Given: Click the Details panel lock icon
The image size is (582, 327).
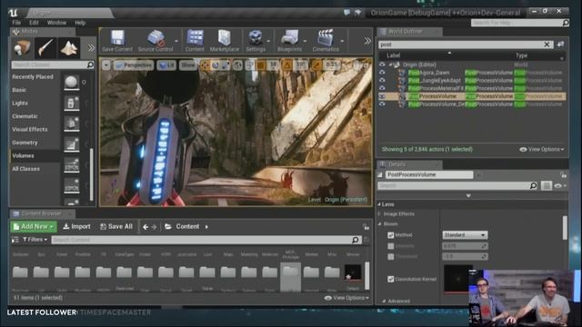Looking at the screenshot, I should 563,174.
